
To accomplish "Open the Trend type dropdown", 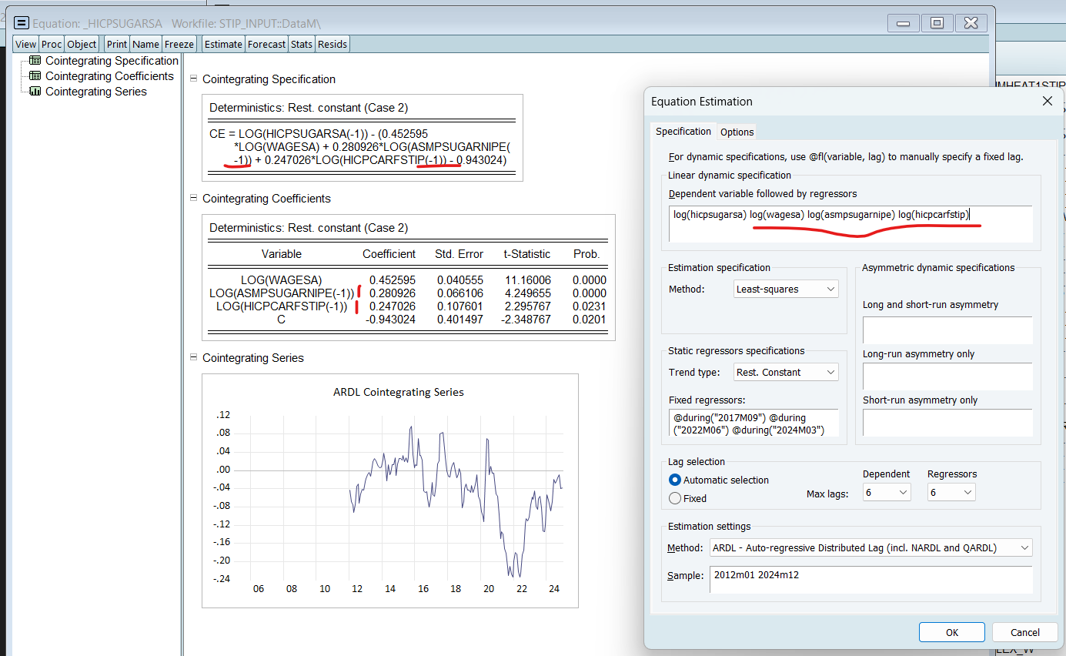I will [x=786, y=373].
